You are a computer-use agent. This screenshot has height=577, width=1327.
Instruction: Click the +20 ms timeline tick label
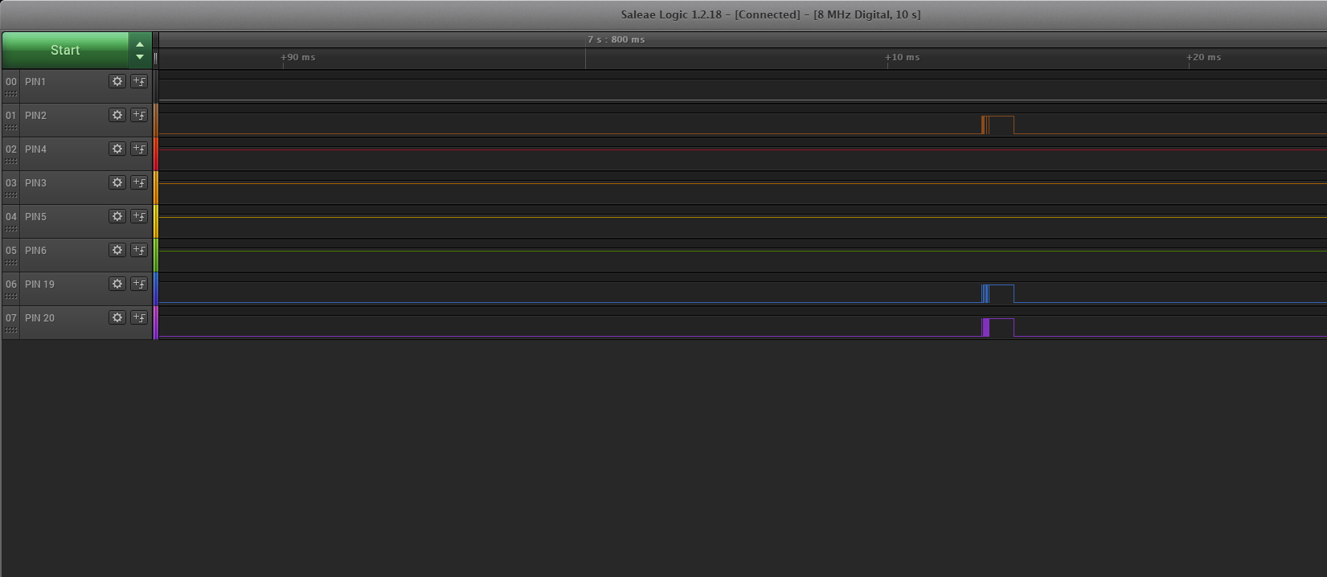coord(1204,57)
